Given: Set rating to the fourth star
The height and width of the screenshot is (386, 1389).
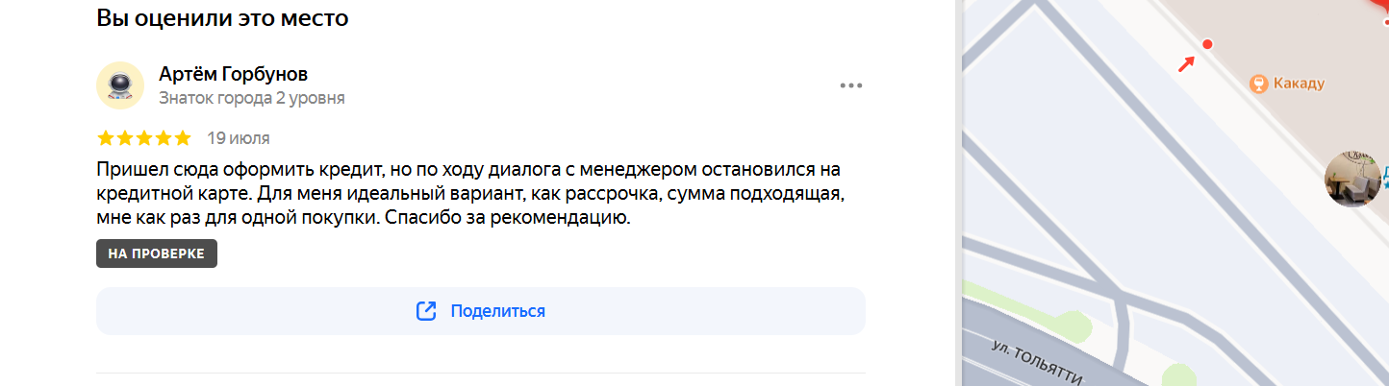Looking at the screenshot, I should (164, 138).
